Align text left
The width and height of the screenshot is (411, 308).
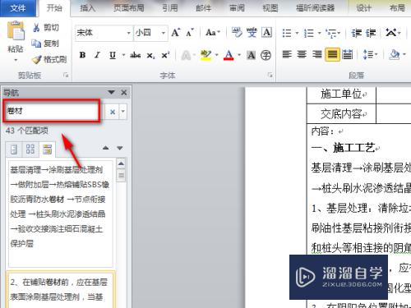287,54
